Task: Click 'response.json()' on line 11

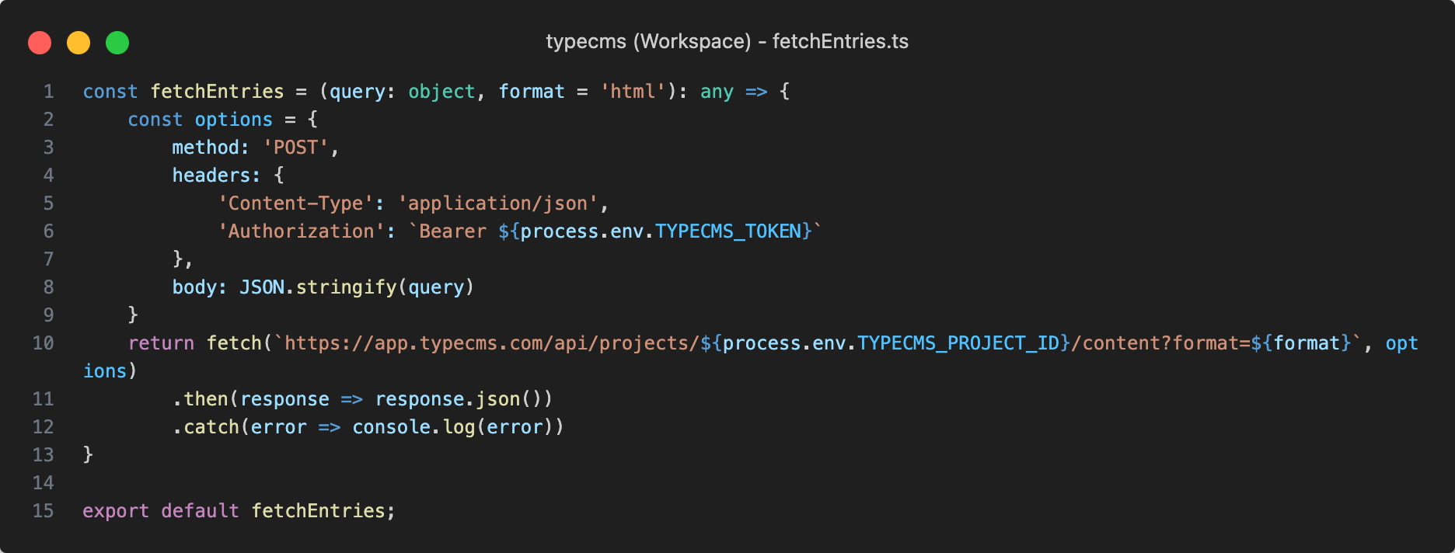Action: coord(464,399)
